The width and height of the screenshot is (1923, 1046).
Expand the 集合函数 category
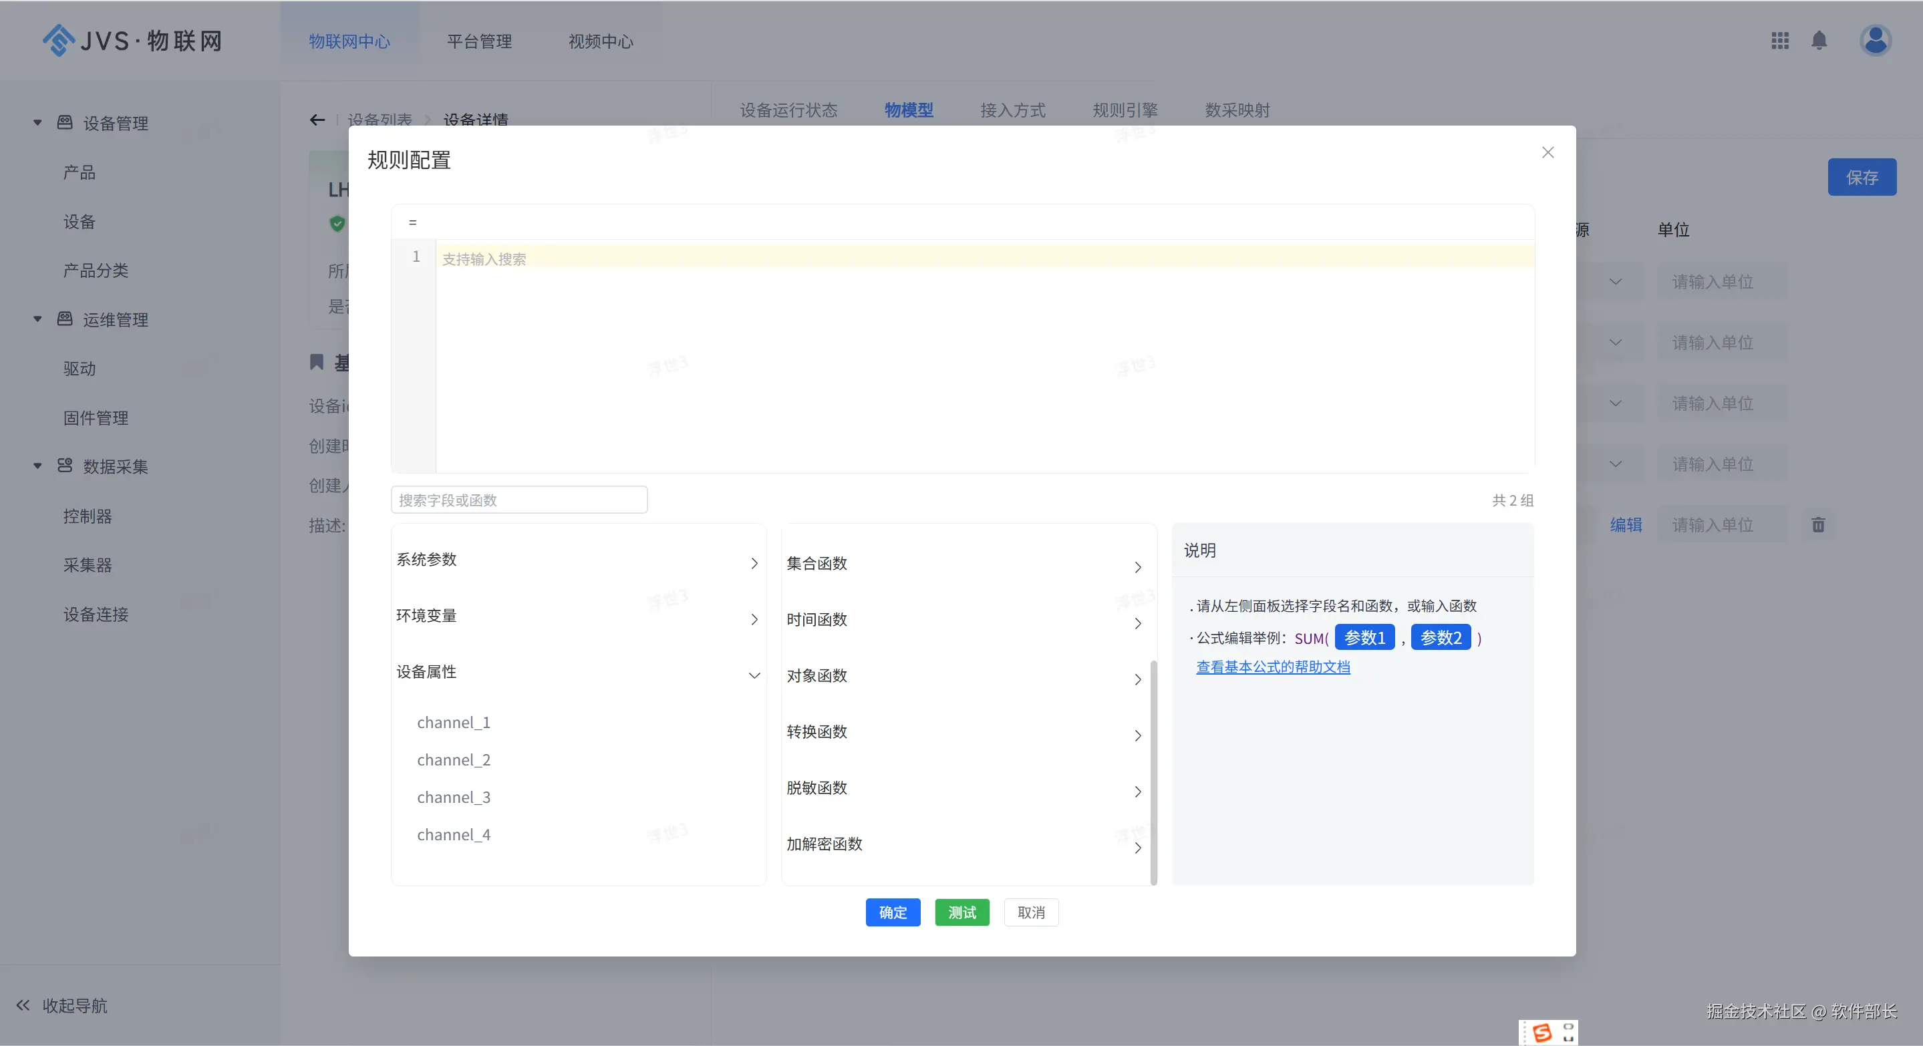click(1137, 567)
